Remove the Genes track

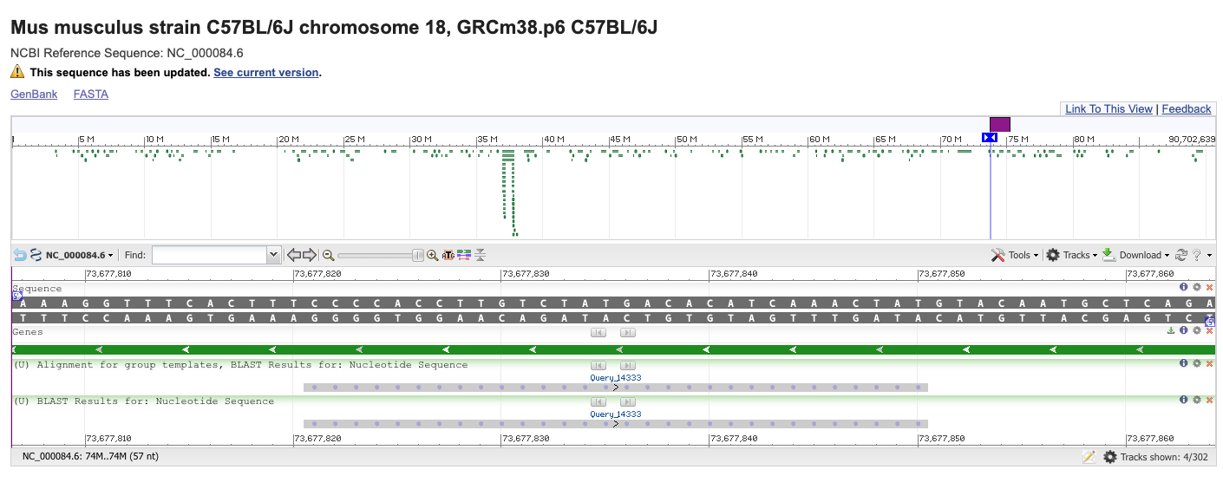tap(1209, 330)
